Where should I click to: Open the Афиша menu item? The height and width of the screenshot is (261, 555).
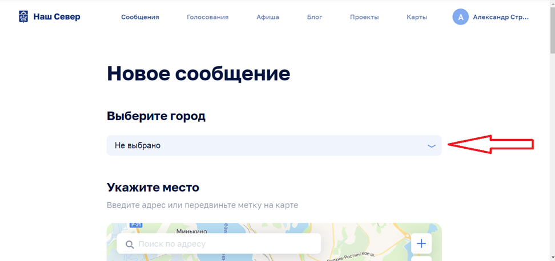(x=268, y=17)
